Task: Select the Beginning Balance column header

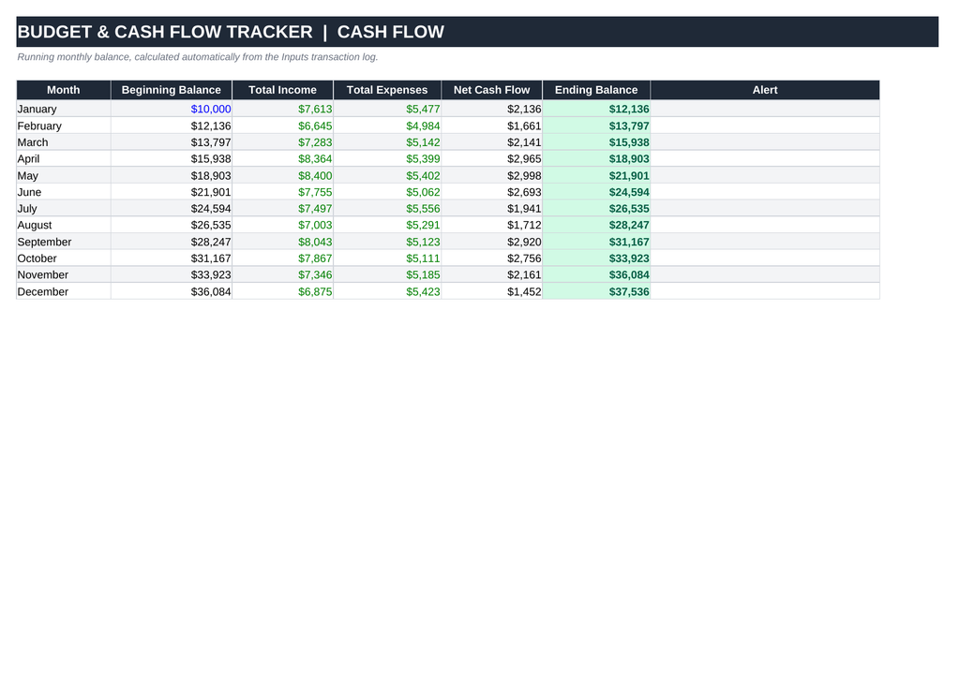Action: coord(172,90)
